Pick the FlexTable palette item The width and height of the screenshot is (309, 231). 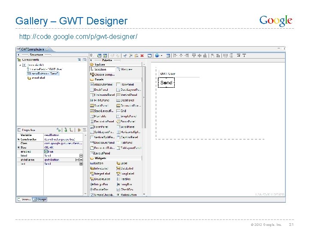click(98, 116)
